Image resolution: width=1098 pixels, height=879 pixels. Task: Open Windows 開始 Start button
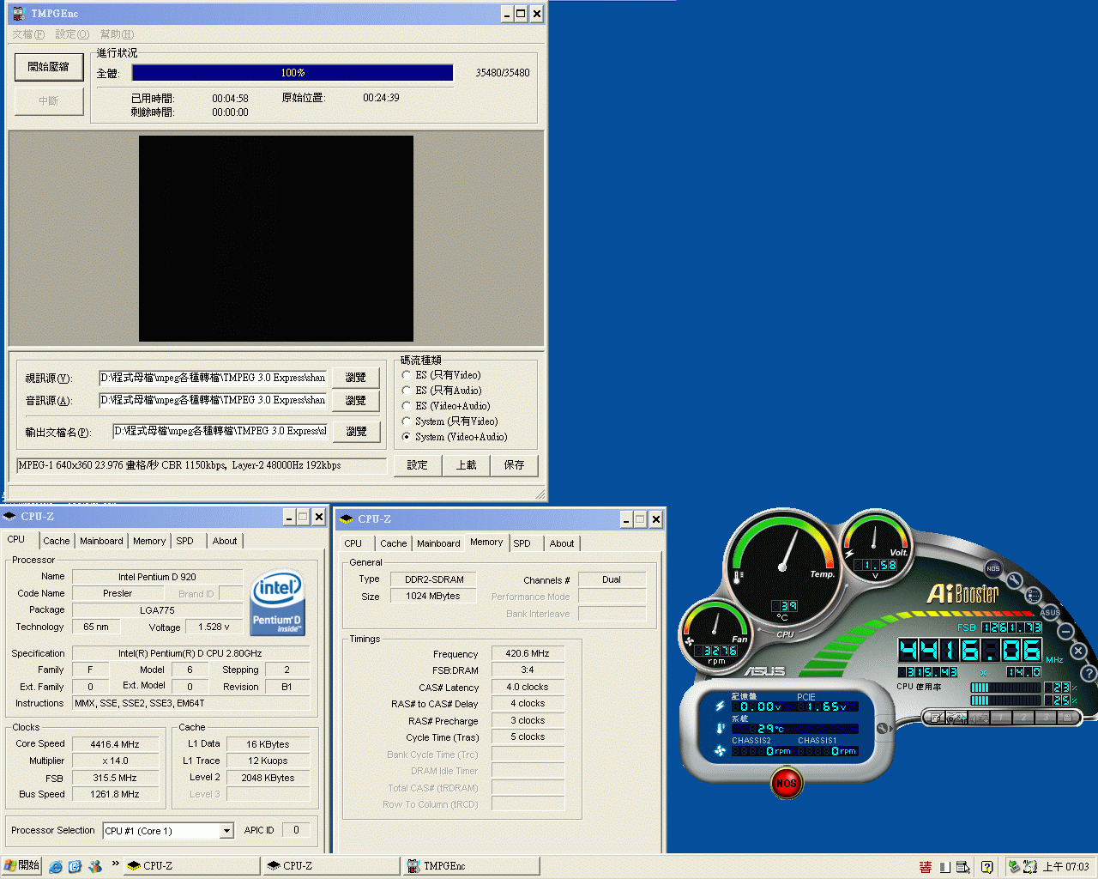22,866
